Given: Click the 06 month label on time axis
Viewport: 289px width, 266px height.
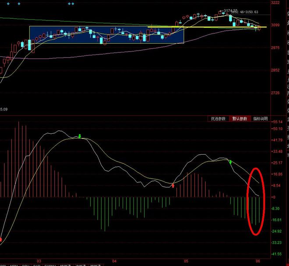Looking at the screenshot, I should (x=258, y=261).
